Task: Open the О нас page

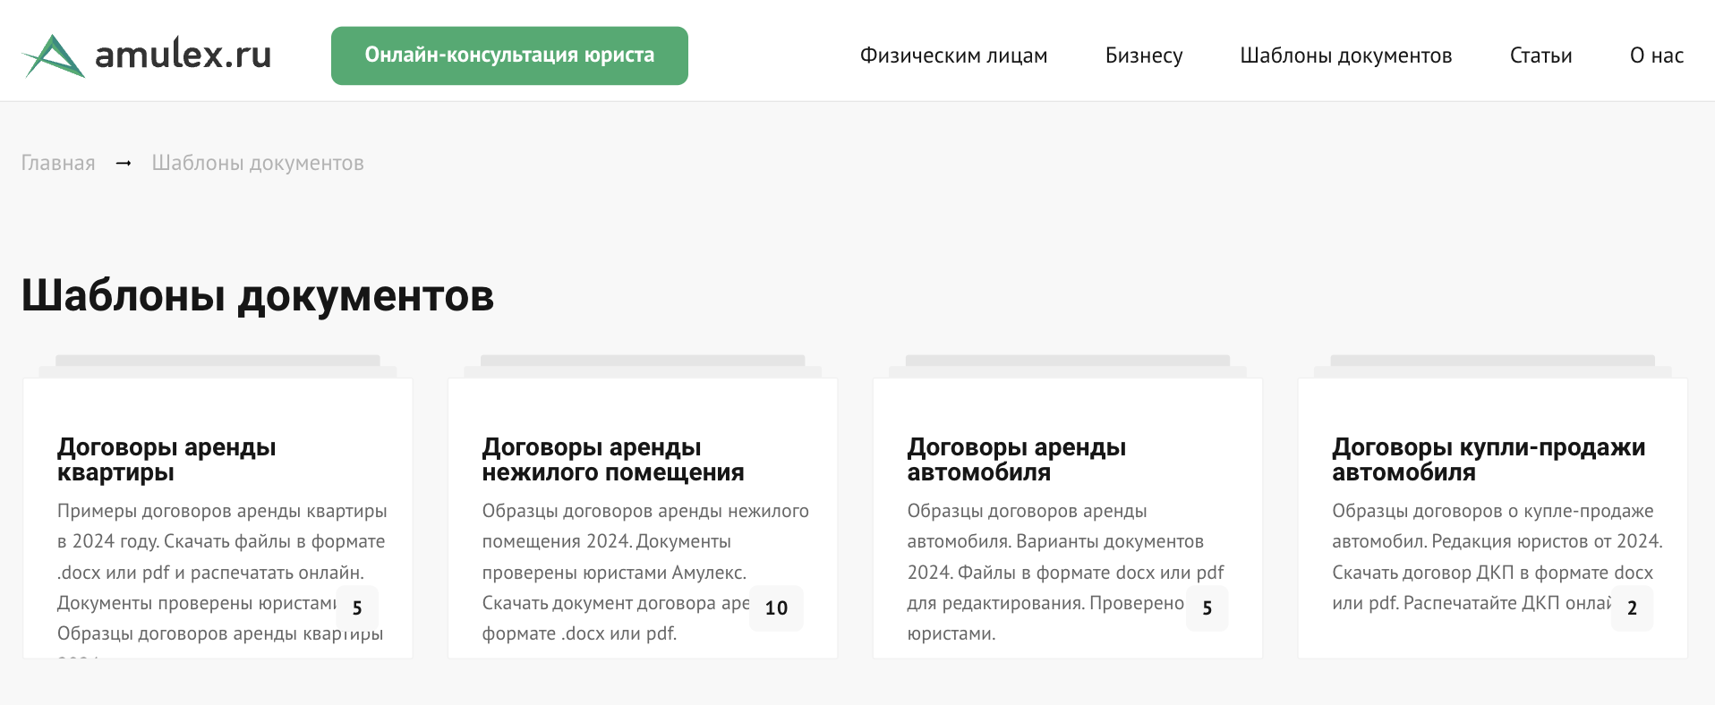Action: point(1657,55)
